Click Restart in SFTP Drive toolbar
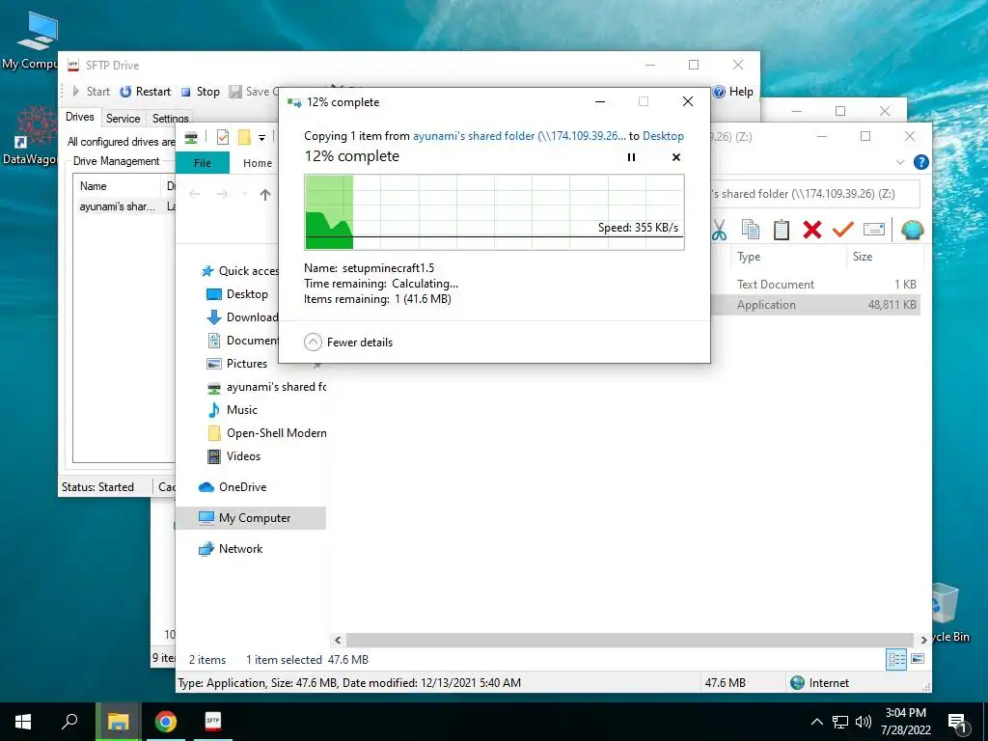The image size is (988, 741). [146, 92]
